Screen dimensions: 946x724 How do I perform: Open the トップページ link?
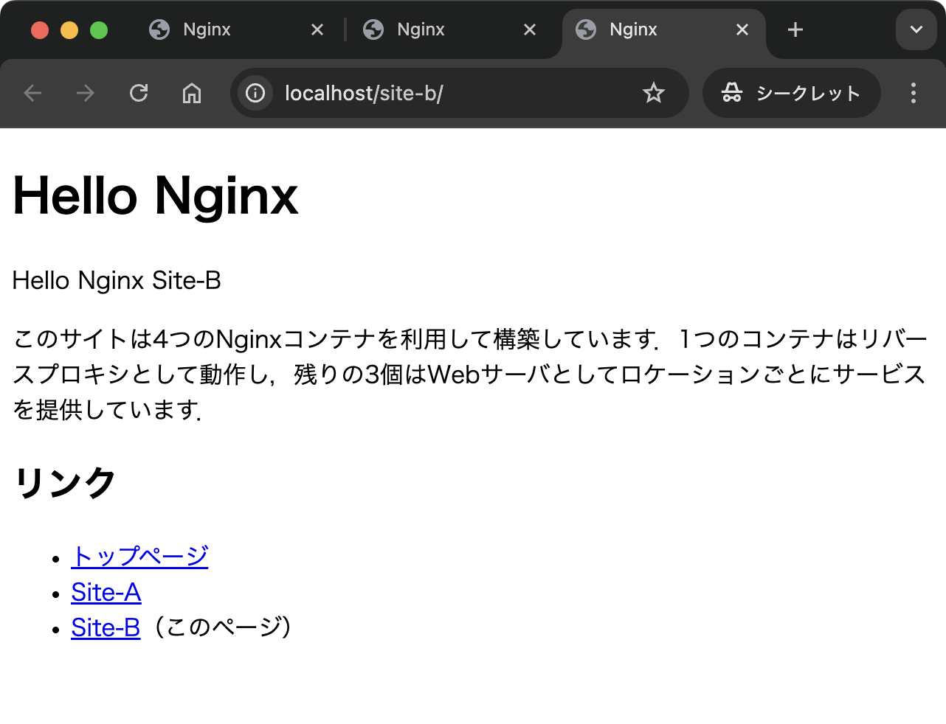click(139, 556)
